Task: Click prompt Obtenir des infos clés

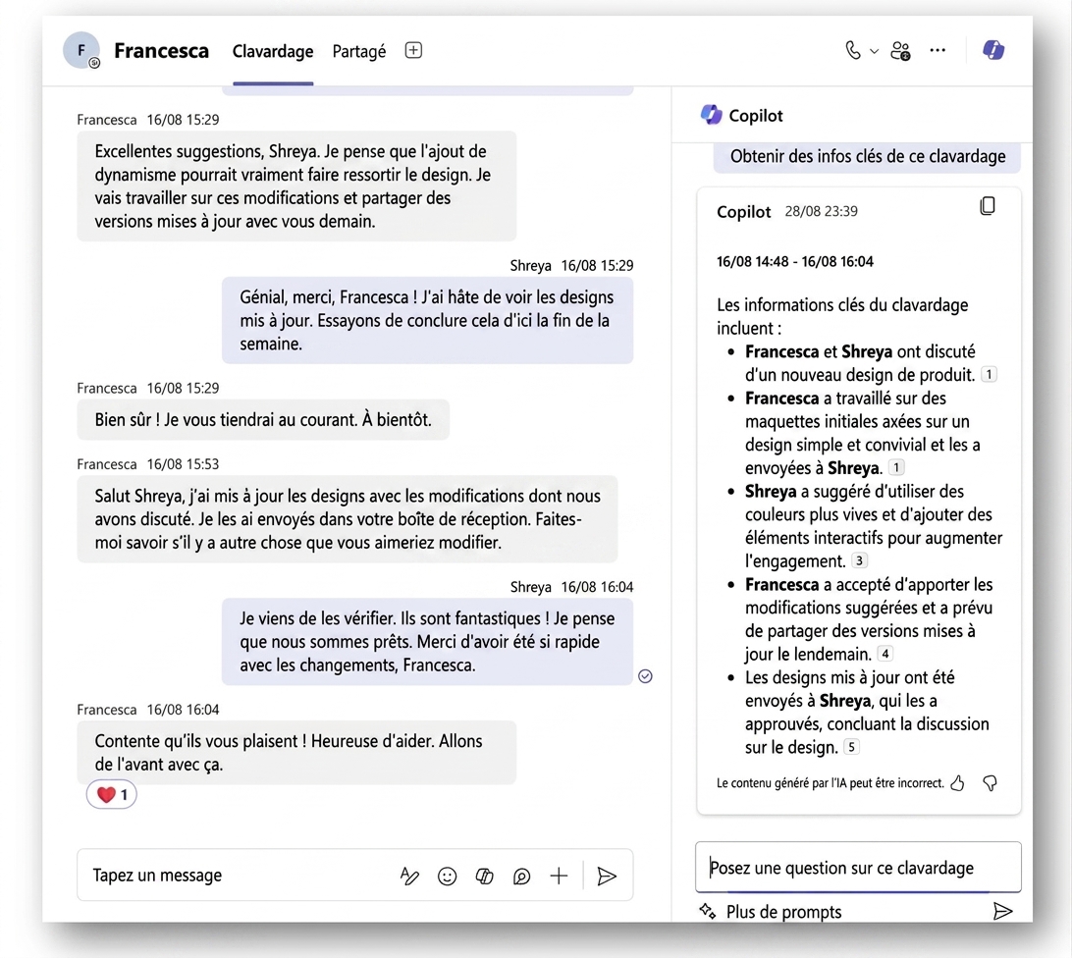Action: click(867, 157)
